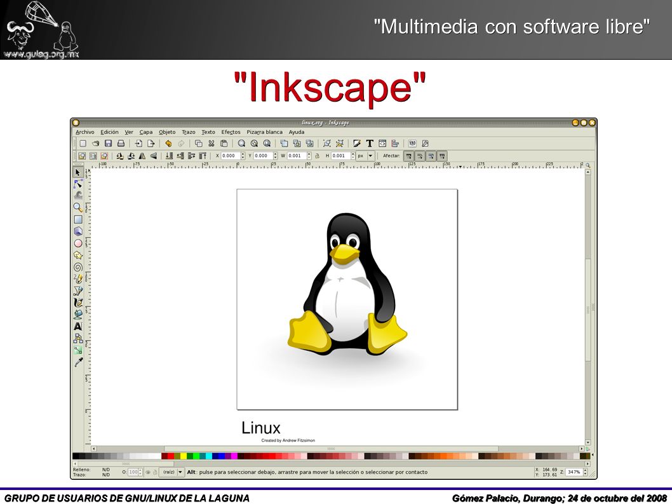672x504 pixels.
Task: Open the (raíz) layer dropdown
Action: pos(172,472)
